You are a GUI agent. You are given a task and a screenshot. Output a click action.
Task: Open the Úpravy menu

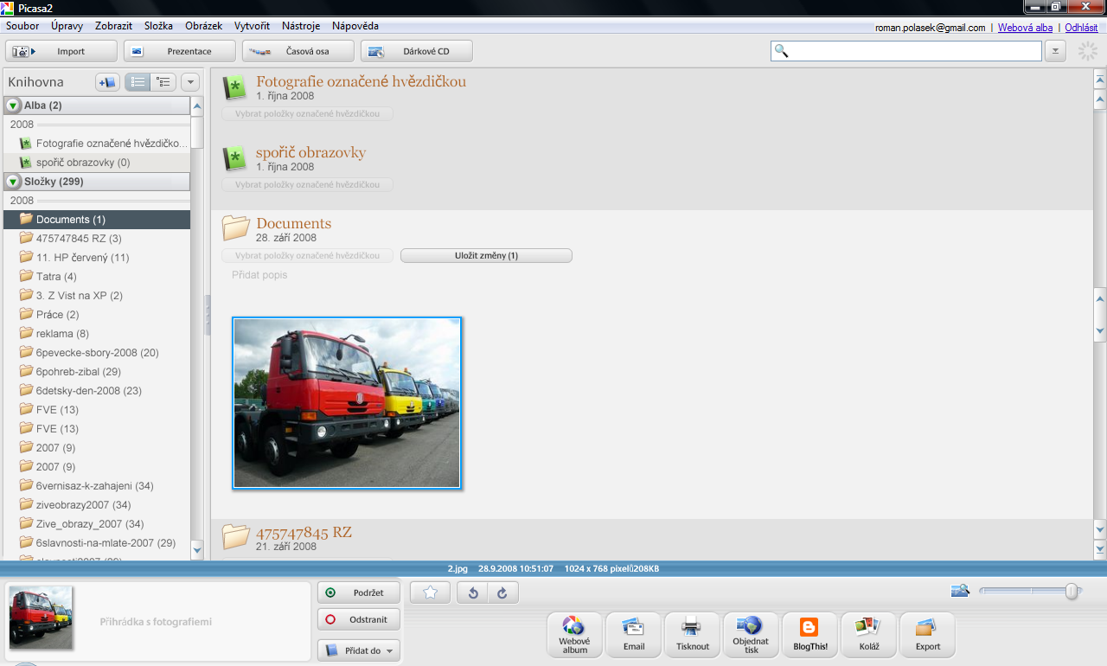[67, 26]
